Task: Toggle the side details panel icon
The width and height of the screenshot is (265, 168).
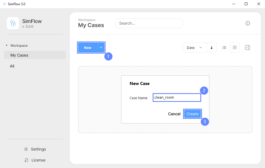Action: tap(247, 48)
